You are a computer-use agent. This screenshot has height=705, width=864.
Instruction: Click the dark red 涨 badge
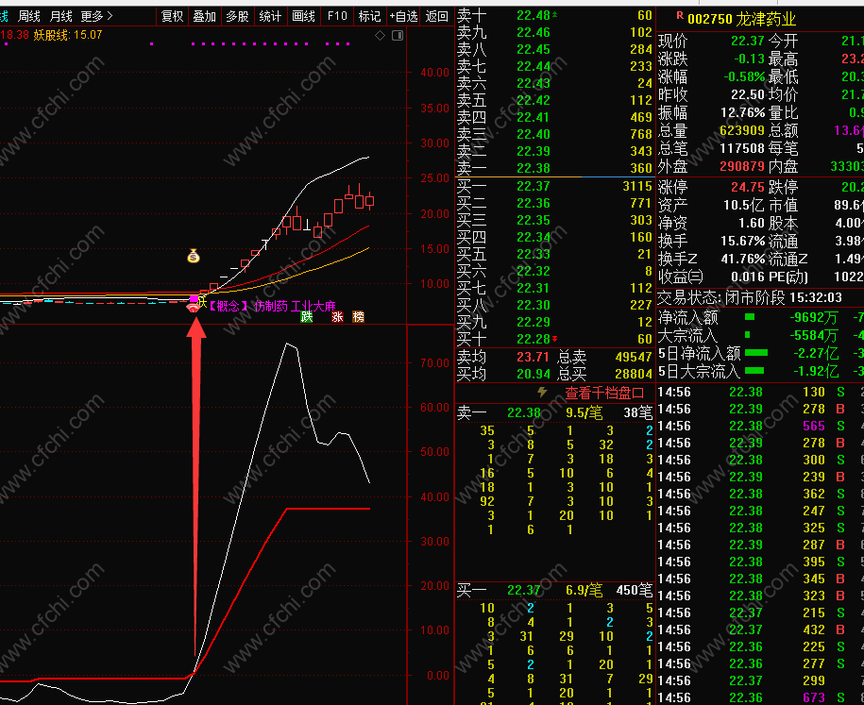pyautogui.click(x=337, y=317)
